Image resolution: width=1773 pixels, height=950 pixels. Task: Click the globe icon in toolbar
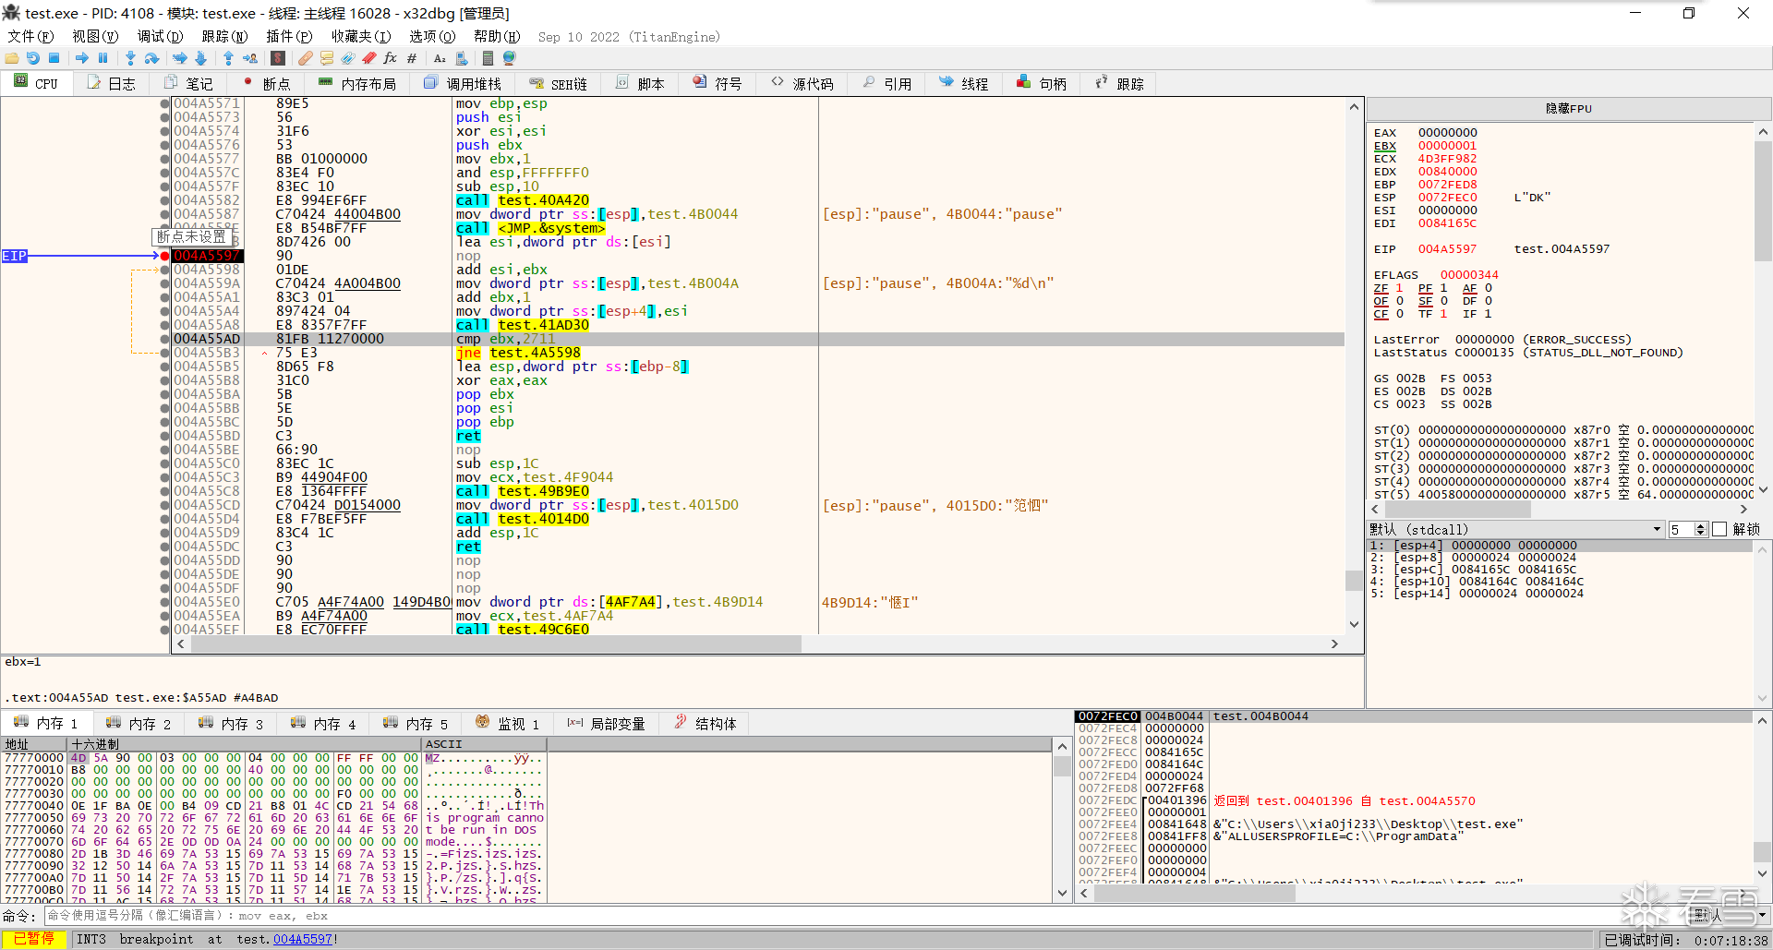509,58
